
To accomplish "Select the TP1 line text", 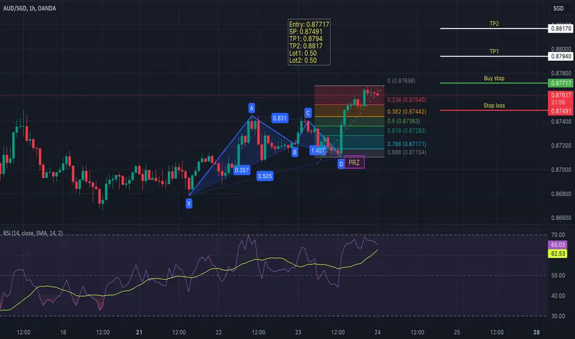I will point(494,52).
